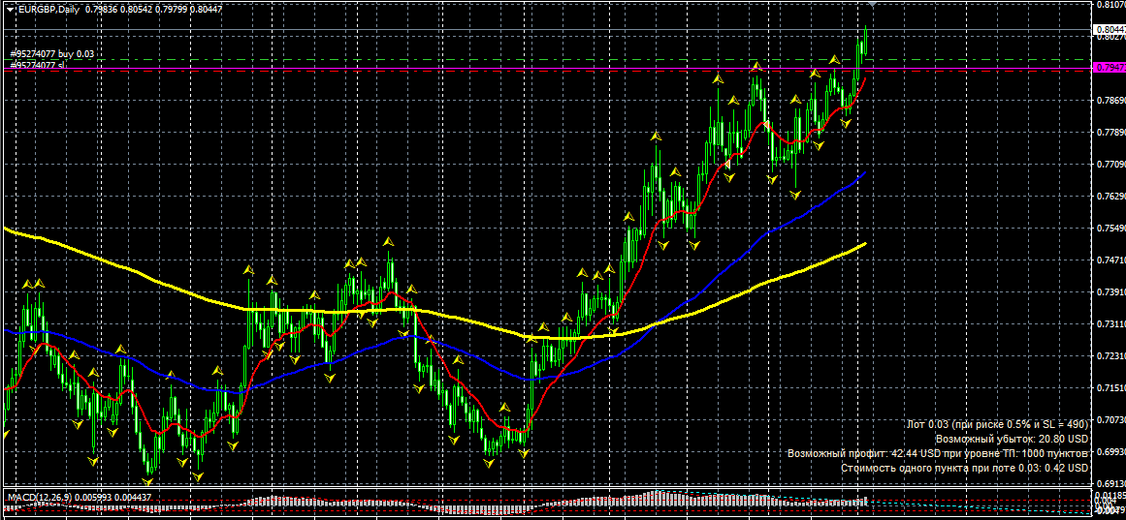Click the 0.7073 price scale value

[x=1110, y=419]
